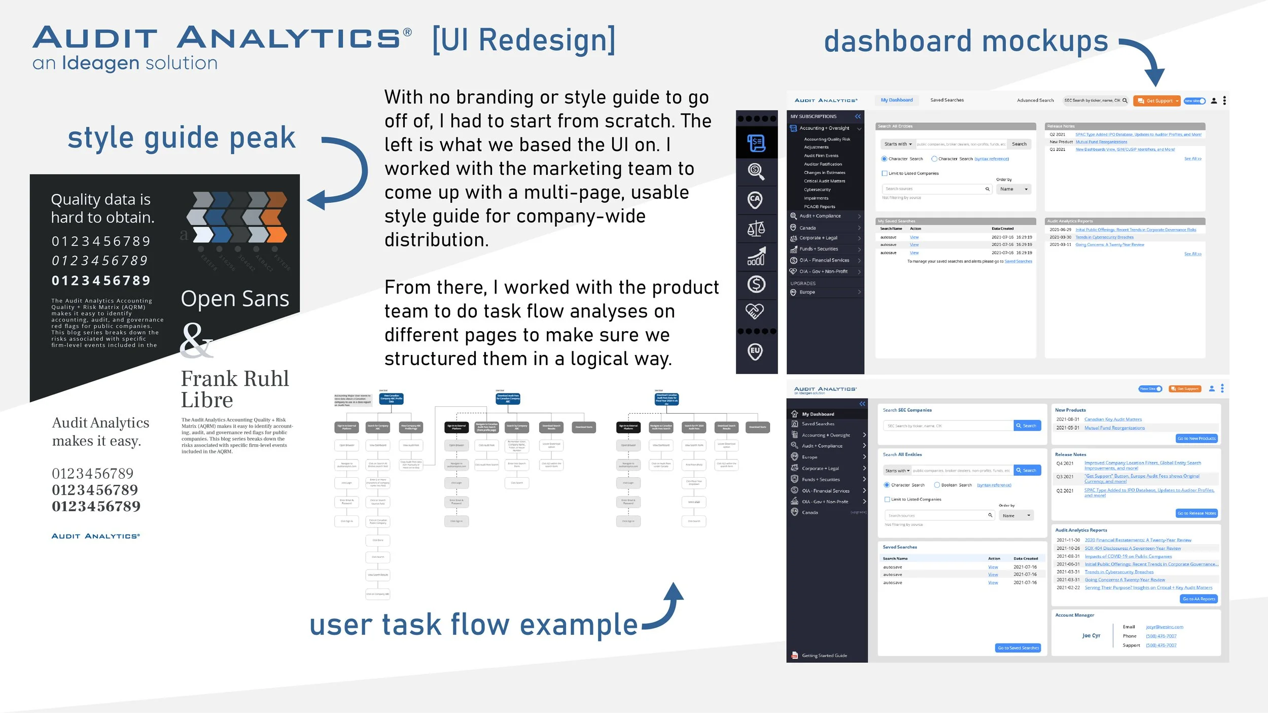Select the Boolean Search radio button
This screenshot has width=1268, height=713.
pyautogui.click(x=937, y=485)
